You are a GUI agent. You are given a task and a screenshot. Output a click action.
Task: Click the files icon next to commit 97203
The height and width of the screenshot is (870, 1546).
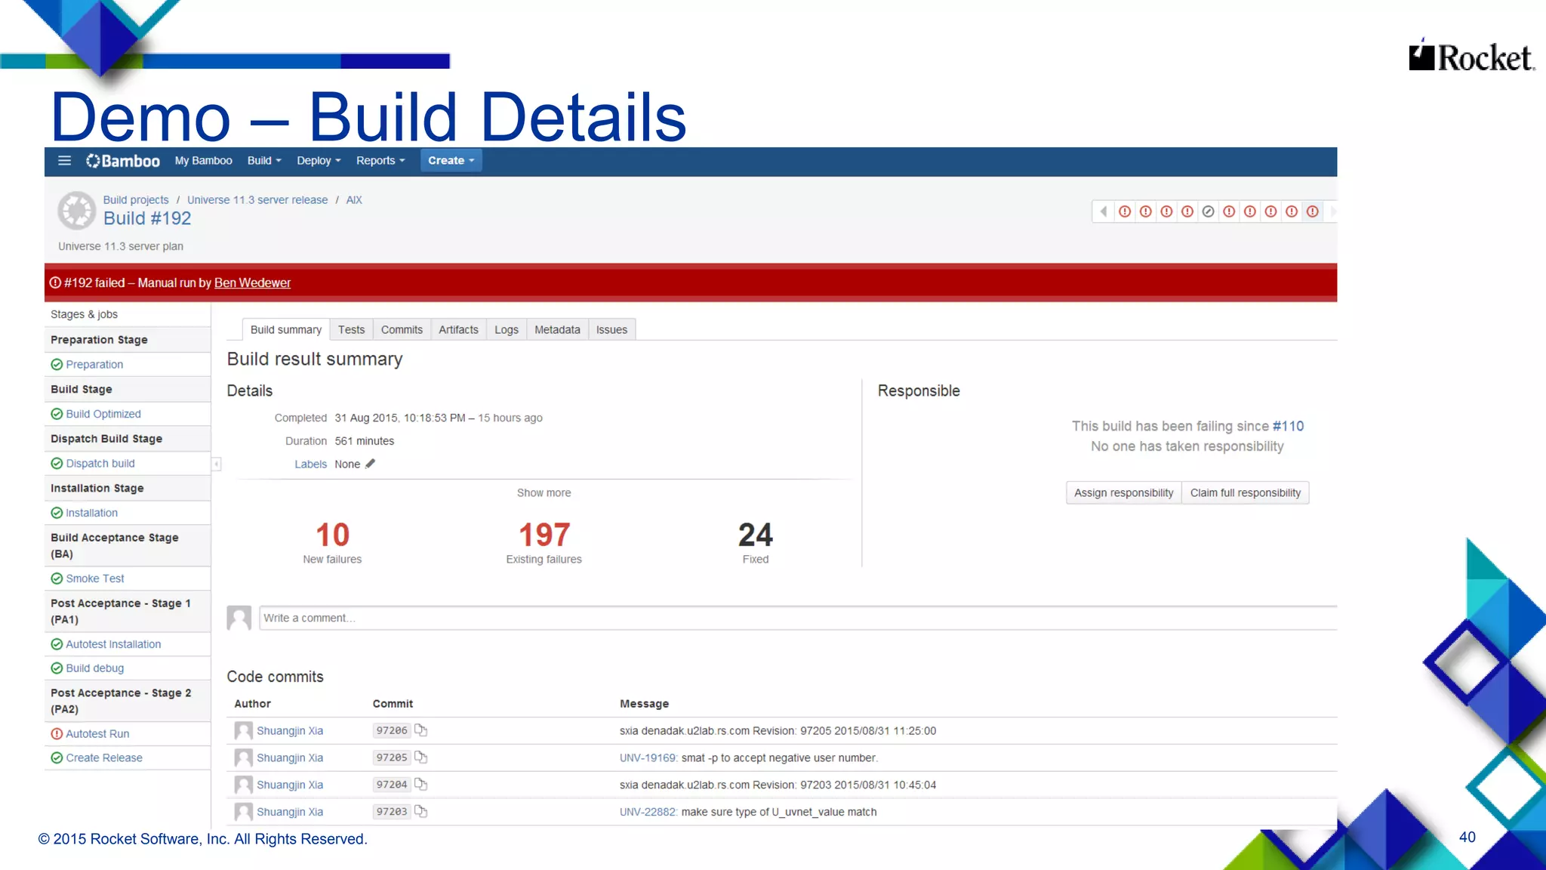421,812
